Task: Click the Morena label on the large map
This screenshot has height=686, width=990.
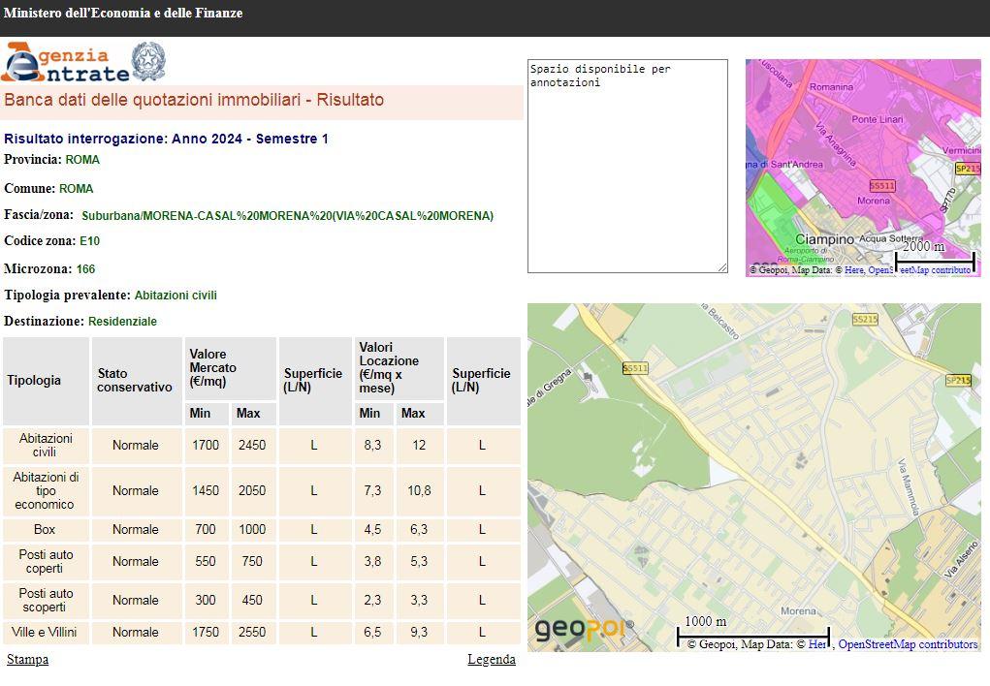Action: (798, 611)
